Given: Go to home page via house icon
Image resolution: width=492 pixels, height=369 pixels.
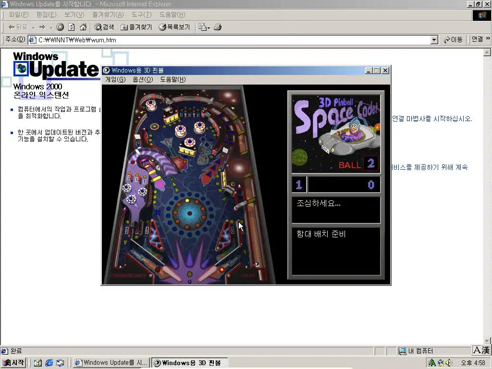Looking at the screenshot, I should (x=83, y=27).
